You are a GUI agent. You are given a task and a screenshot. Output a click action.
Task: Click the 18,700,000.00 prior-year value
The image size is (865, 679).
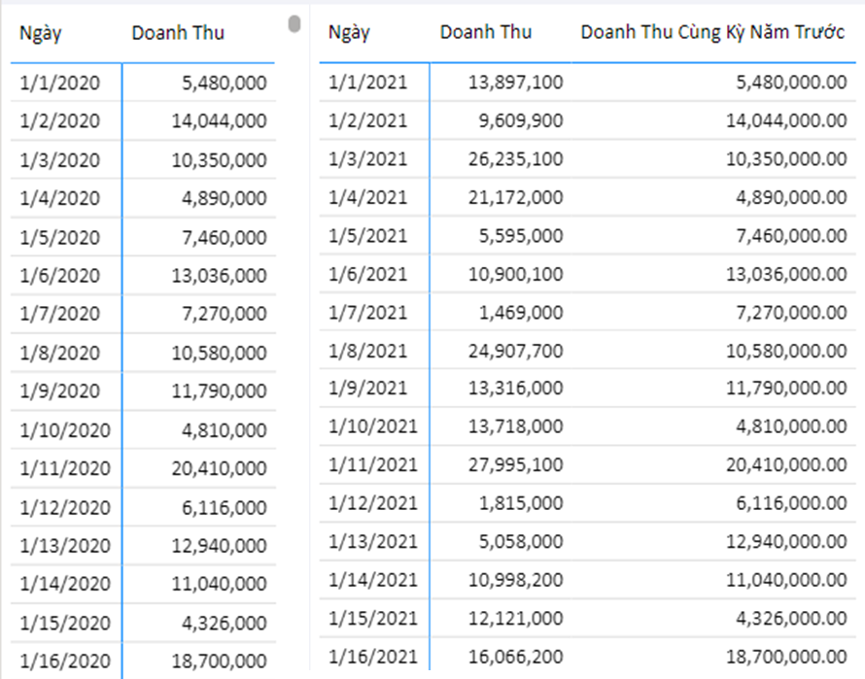786,657
